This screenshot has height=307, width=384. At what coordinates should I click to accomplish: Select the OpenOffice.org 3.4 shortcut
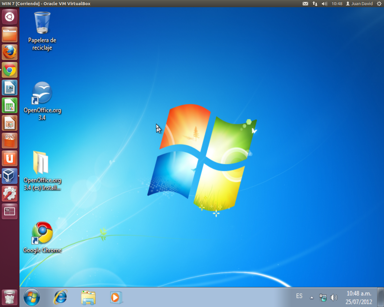point(42,101)
